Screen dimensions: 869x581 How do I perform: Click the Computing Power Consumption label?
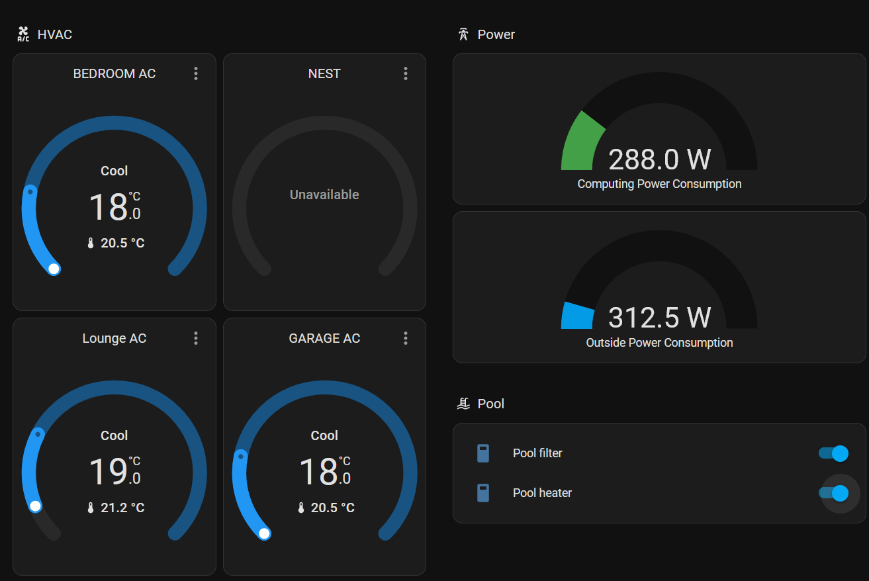click(659, 184)
